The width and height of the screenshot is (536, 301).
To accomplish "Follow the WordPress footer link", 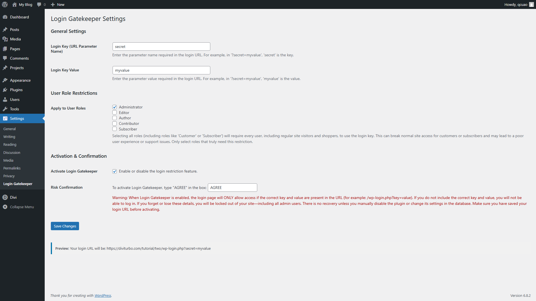I will pyautogui.click(x=103, y=295).
